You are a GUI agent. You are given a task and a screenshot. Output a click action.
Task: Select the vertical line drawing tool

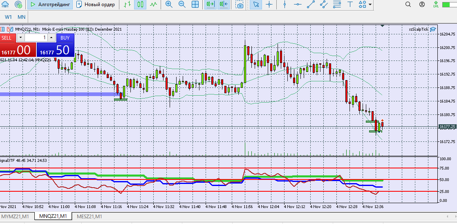coord(285,4)
